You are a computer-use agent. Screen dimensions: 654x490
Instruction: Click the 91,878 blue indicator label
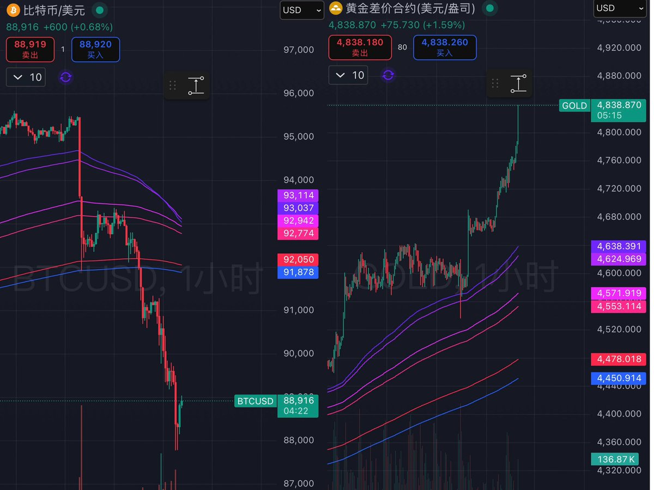[x=298, y=272]
